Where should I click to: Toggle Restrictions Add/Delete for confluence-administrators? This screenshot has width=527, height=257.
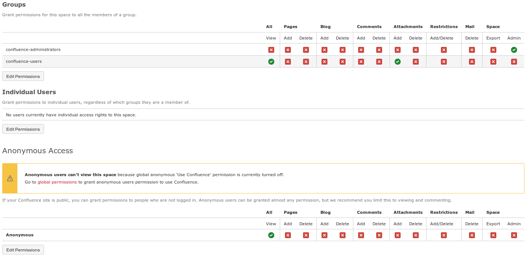[x=443, y=49]
